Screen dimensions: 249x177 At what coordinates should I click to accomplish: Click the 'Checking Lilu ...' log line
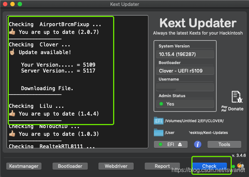pyautogui.click(x=36, y=106)
